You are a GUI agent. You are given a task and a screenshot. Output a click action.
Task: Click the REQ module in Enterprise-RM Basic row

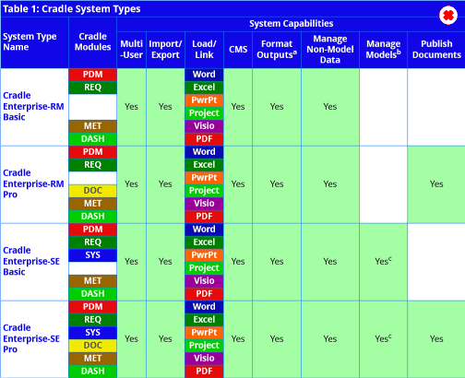click(92, 88)
